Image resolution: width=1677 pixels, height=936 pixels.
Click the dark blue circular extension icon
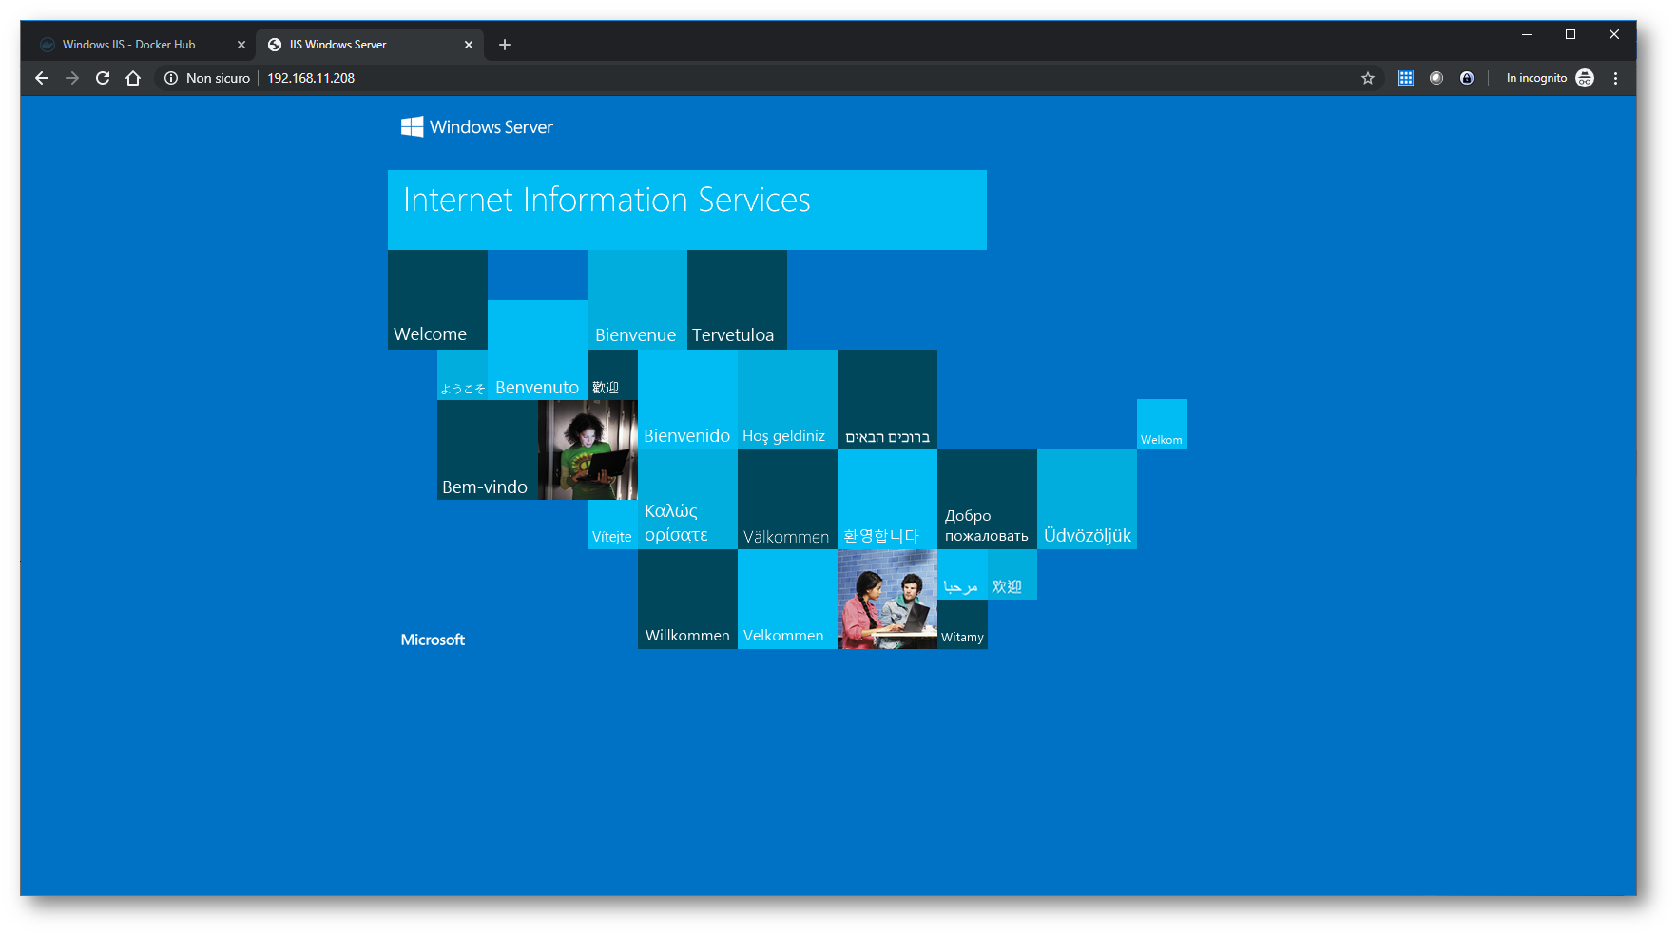(1467, 78)
